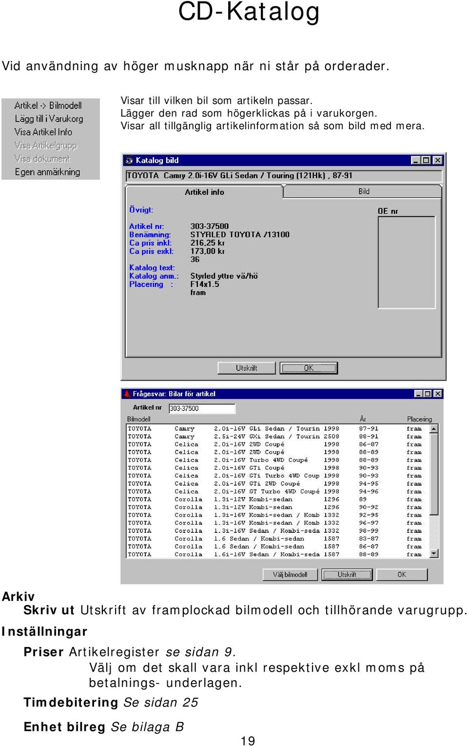
Task: Click the Artikel nr input field
Action: pyautogui.click(x=202, y=408)
